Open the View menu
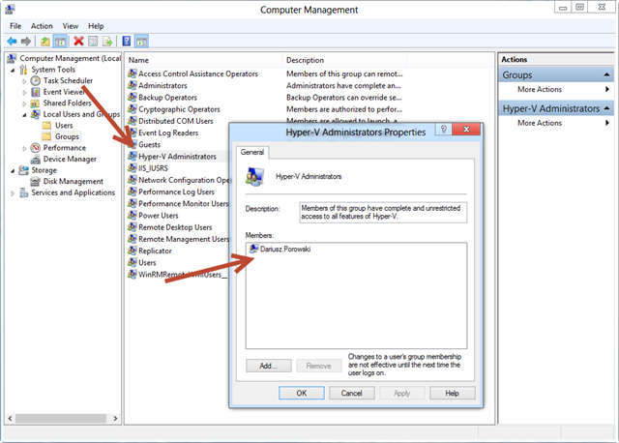Screen dimensions: 619x443 [x=71, y=26]
